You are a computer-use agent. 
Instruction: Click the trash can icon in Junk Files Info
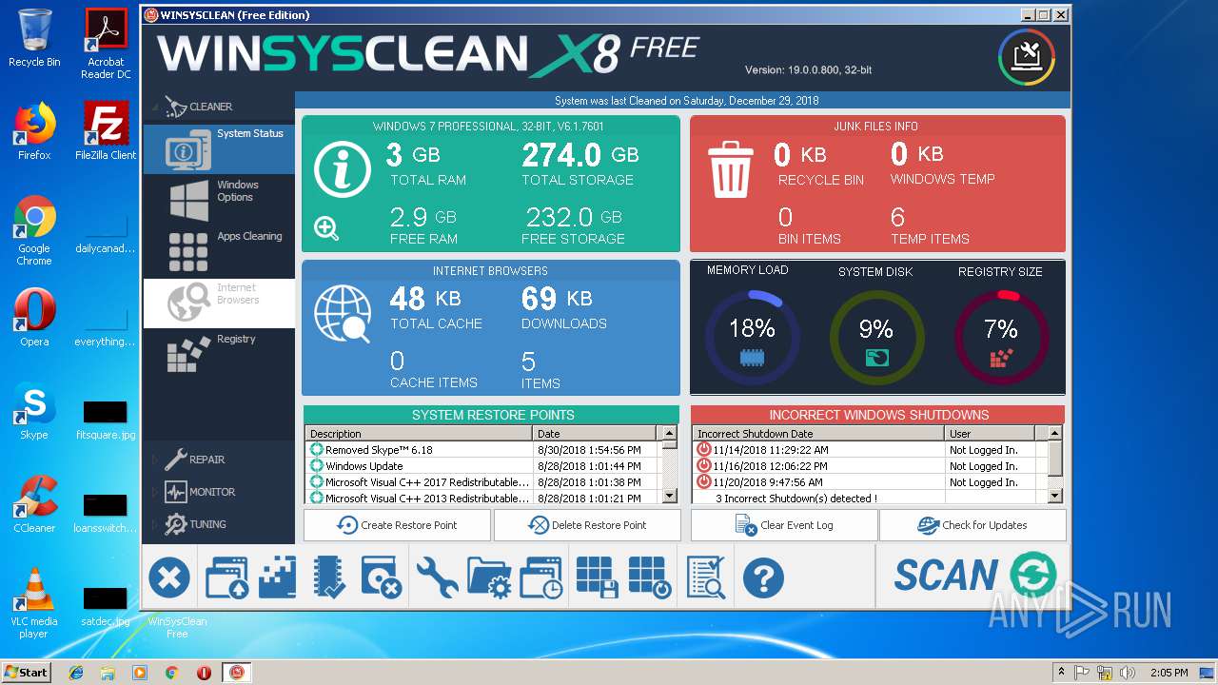pyautogui.click(x=731, y=169)
